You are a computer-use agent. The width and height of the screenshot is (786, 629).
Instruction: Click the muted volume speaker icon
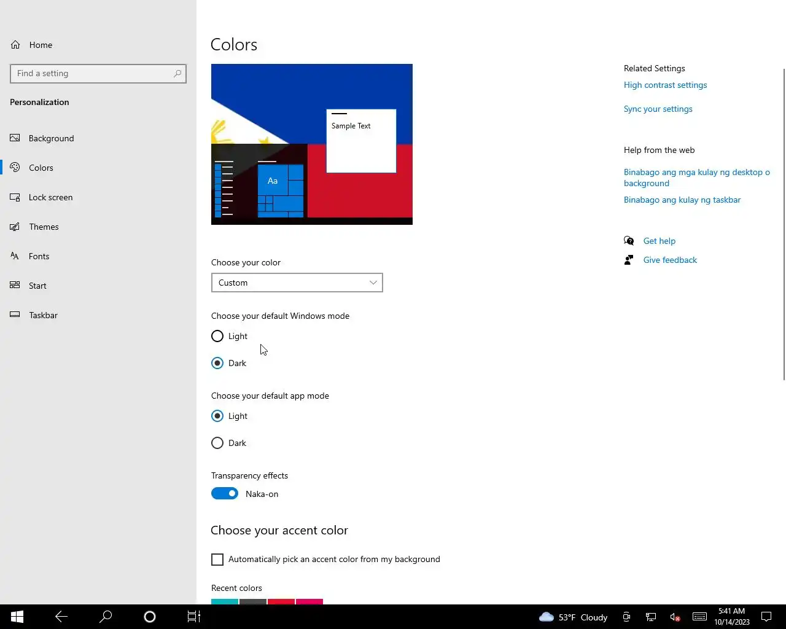coord(675,617)
